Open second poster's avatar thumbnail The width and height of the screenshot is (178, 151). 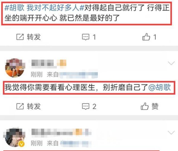click(x=15, y=68)
